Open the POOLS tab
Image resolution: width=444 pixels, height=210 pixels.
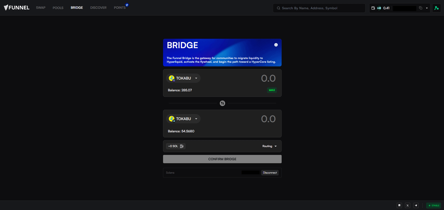58,8
